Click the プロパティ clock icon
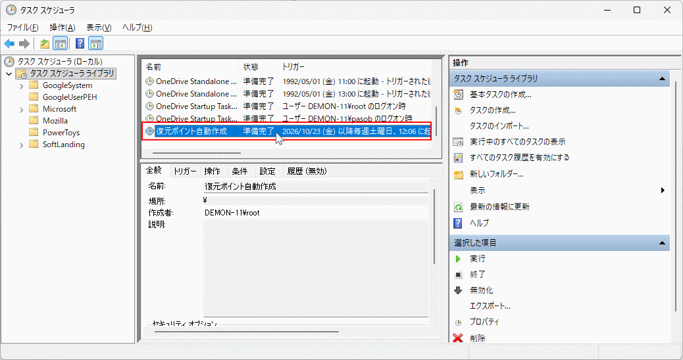 (x=458, y=323)
